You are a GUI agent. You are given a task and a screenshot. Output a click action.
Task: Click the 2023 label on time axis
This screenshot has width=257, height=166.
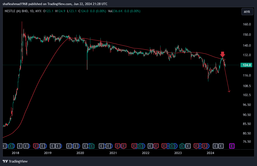[178, 153]
